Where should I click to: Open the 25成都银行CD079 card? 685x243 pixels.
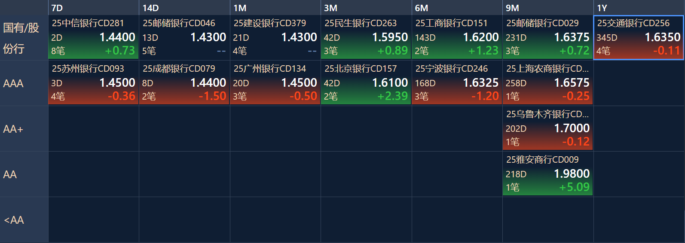(x=184, y=83)
